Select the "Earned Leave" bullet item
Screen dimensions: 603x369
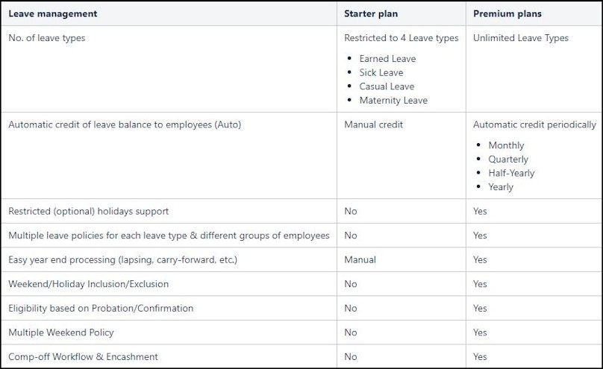point(387,59)
